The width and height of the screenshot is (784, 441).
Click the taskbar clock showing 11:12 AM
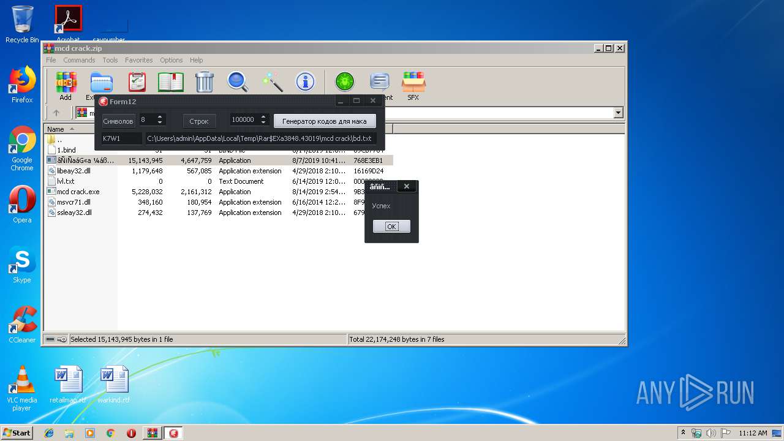click(x=753, y=433)
